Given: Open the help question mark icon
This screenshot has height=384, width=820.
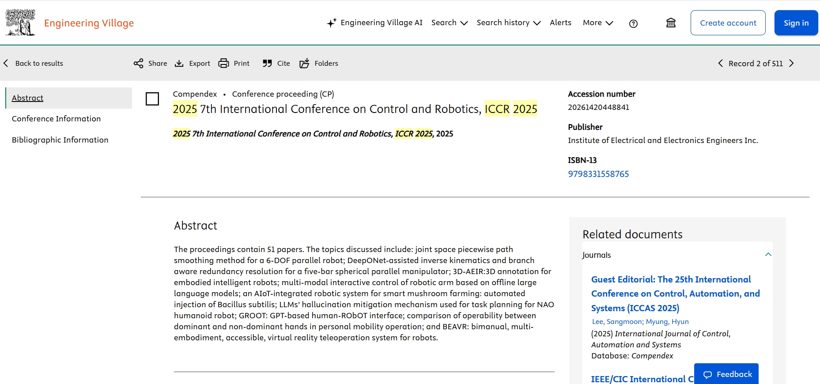Looking at the screenshot, I should pos(633,23).
